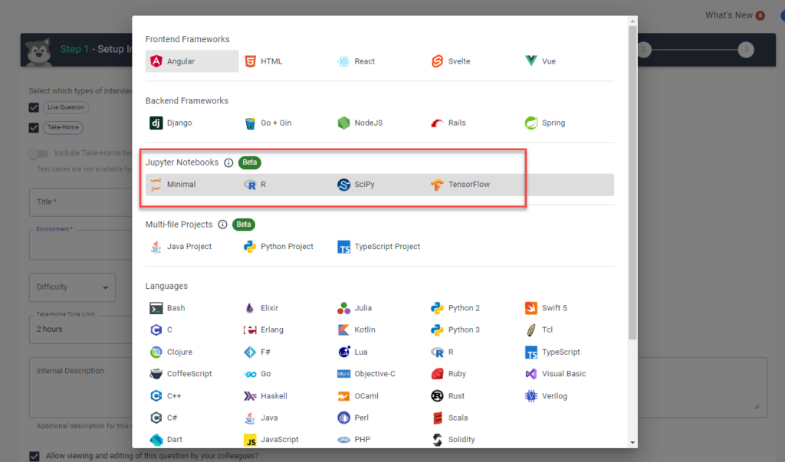Screen dimensions: 785x462
Task: Select the Haskell logo icon
Action: pyautogui.click(x=250, y=395)
